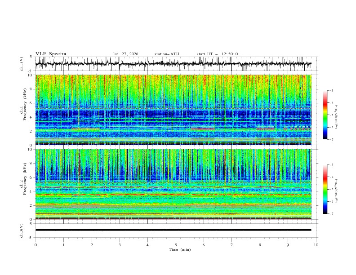
Task: Click the time axis tick label "2"
Action: (92, 245)
